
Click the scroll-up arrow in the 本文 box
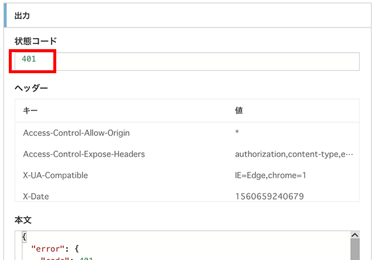(x=354, y=235)
